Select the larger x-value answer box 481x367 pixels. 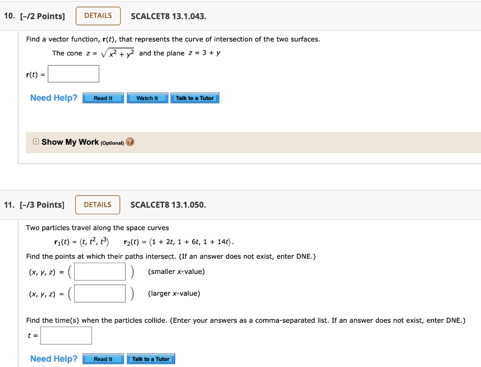[x=100, y=293]
